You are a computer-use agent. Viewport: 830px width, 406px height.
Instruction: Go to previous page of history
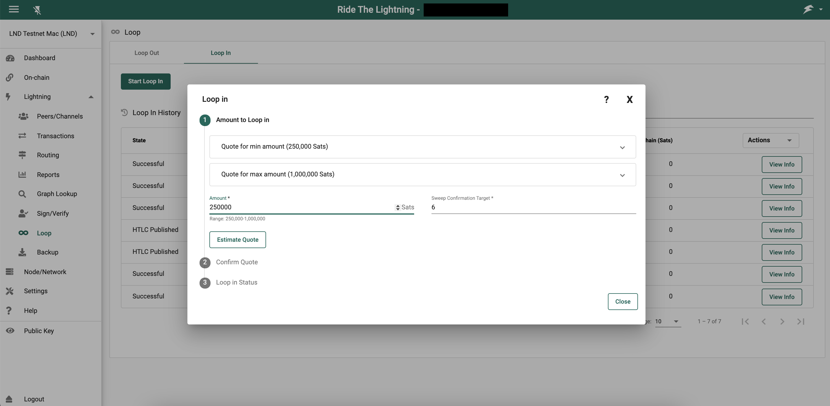coord(763,322)
